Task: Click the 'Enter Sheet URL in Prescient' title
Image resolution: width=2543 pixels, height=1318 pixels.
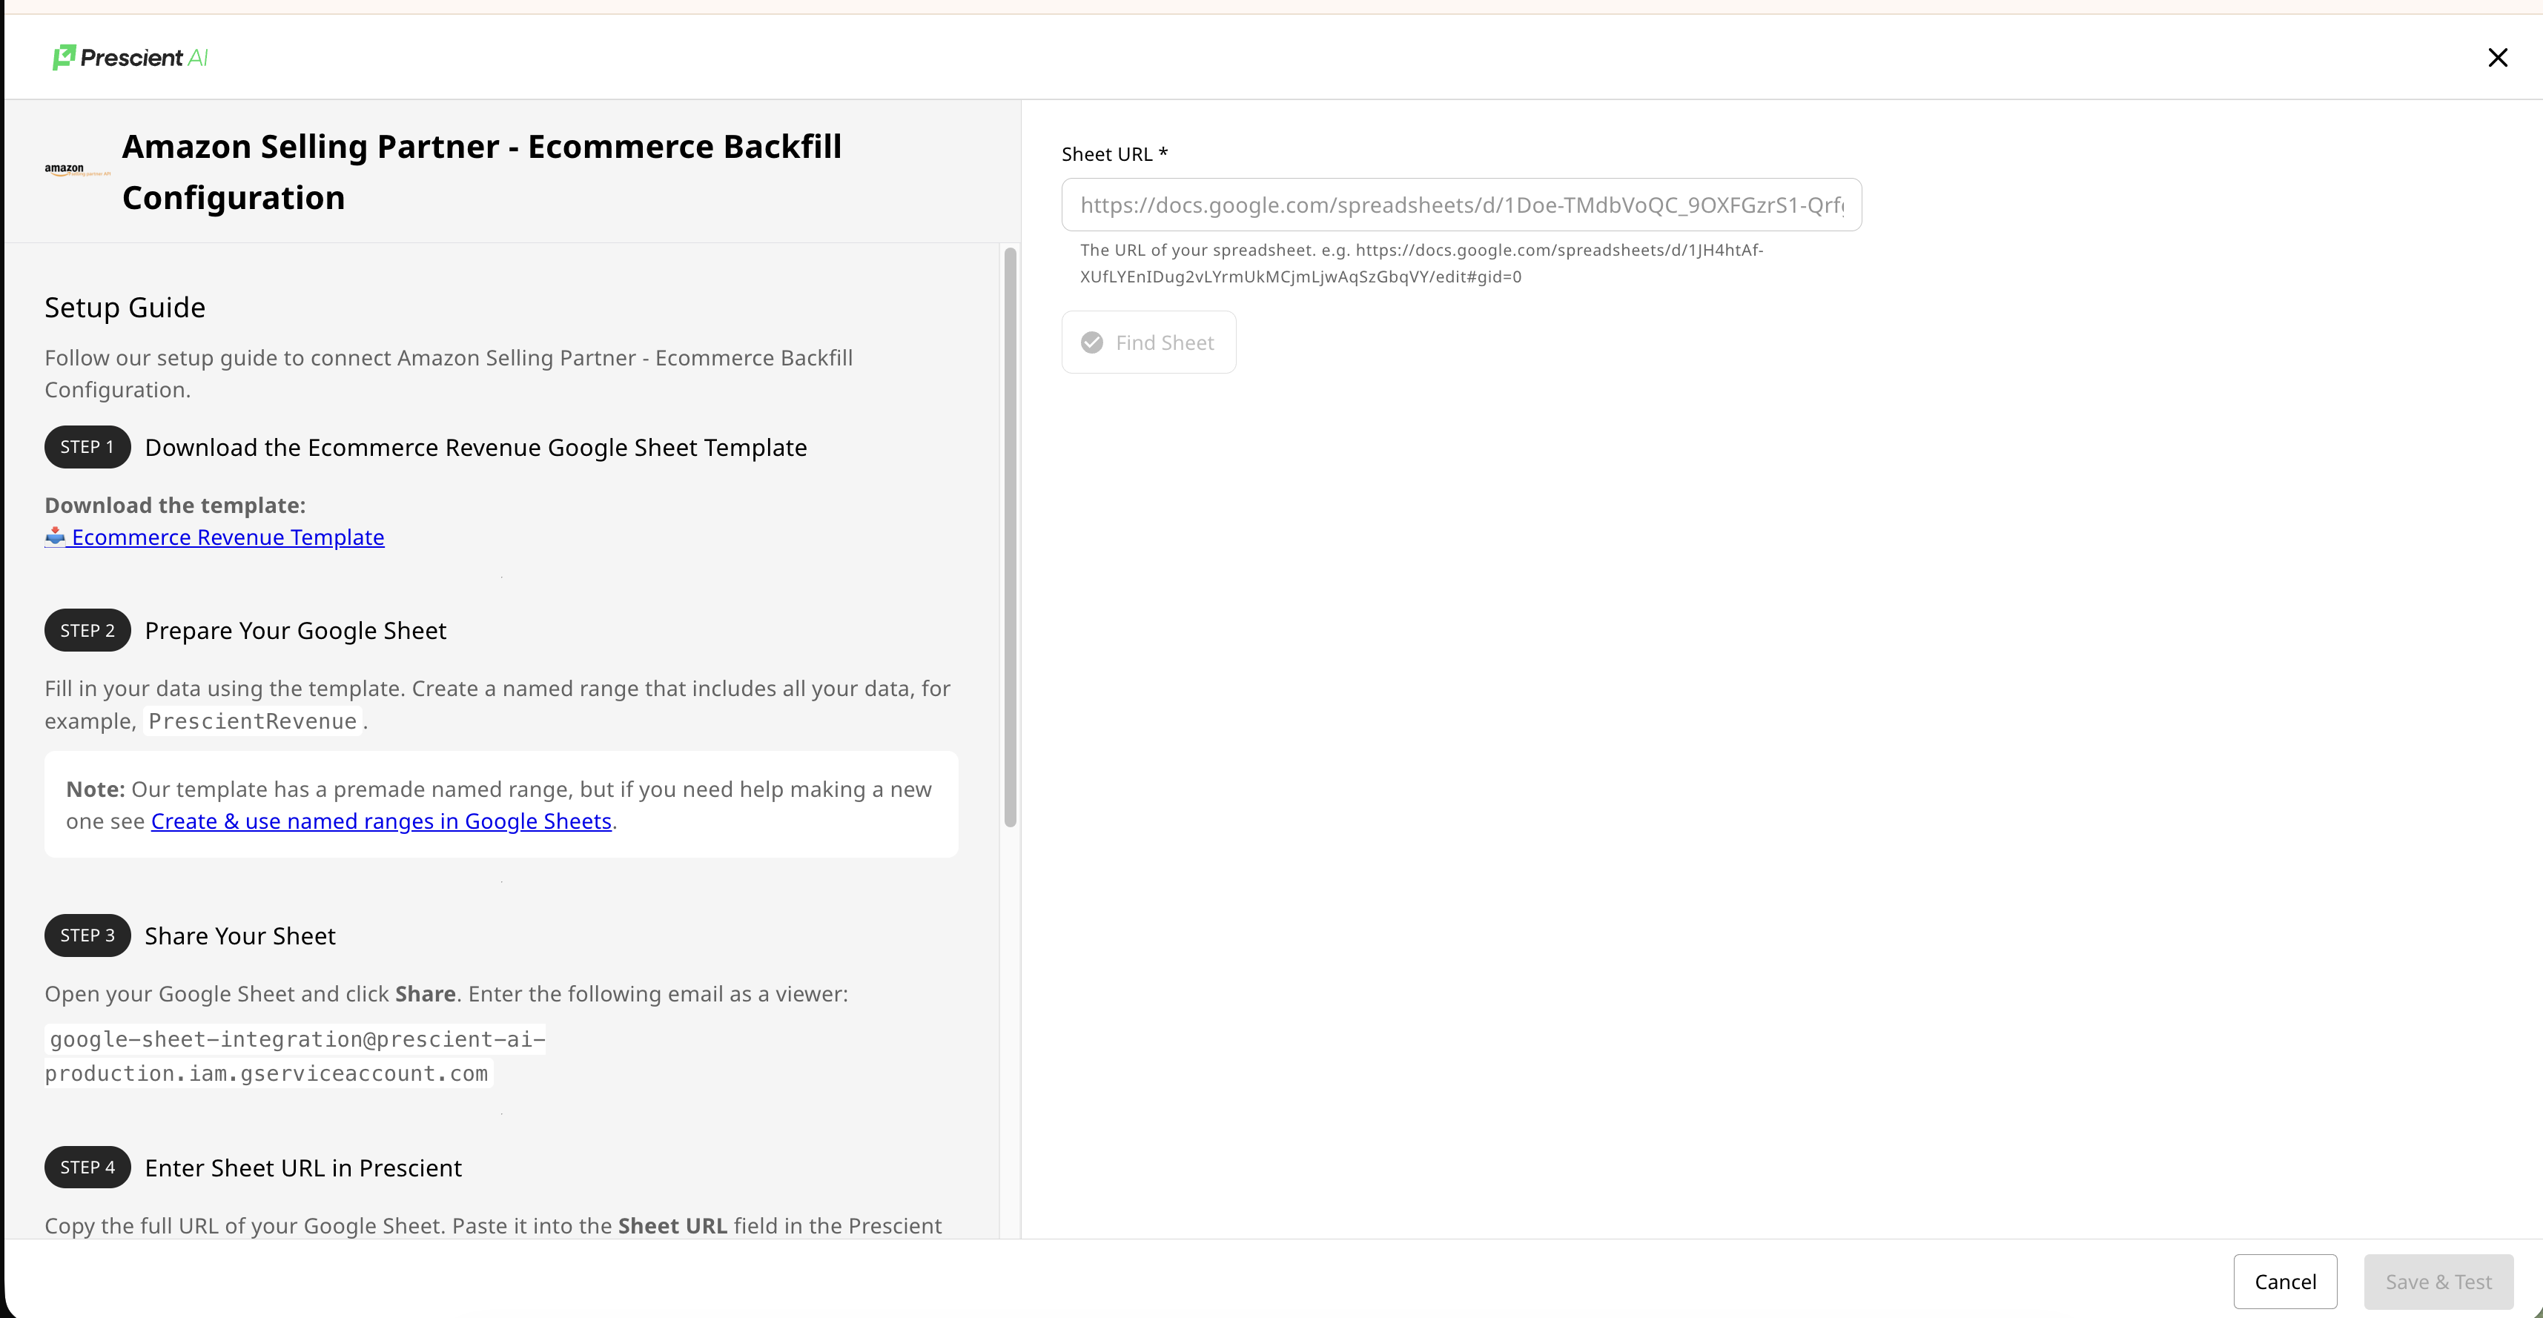Action: click(303, 1168)
